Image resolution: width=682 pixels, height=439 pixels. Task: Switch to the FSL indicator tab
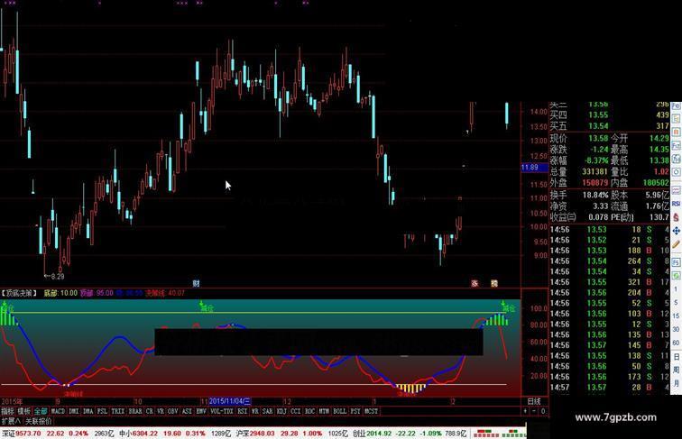(102, 411)
